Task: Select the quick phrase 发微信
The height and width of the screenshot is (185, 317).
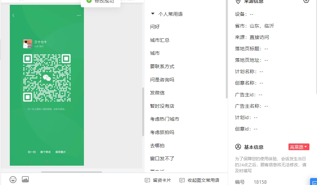Action: coord(157,93)
